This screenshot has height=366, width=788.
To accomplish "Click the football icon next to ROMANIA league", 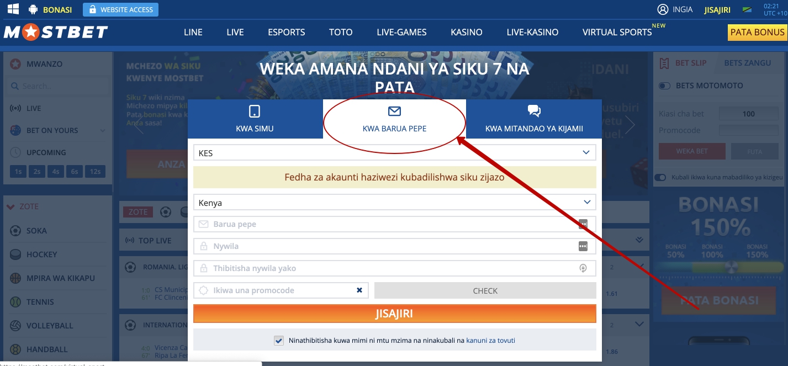I will pos(130,267).
